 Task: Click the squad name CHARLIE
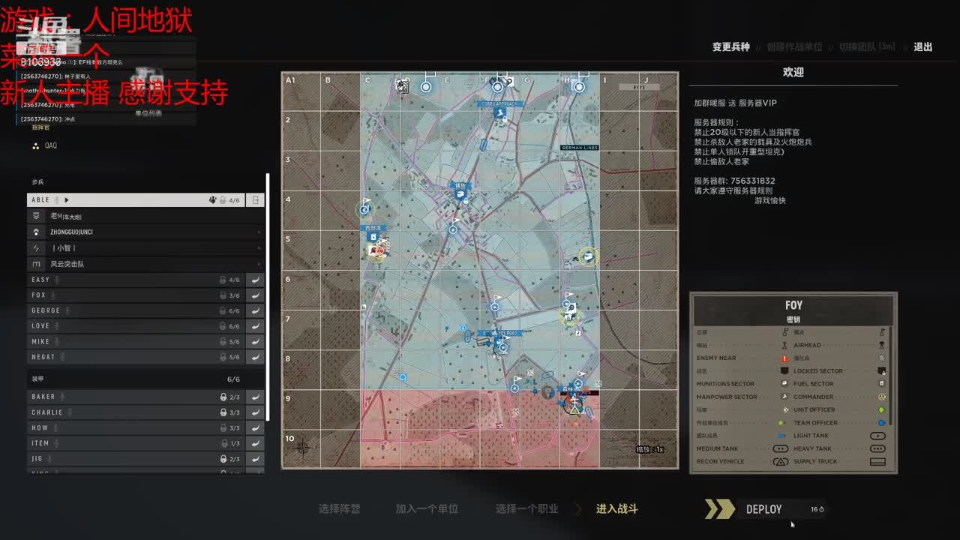coord(47,412)
